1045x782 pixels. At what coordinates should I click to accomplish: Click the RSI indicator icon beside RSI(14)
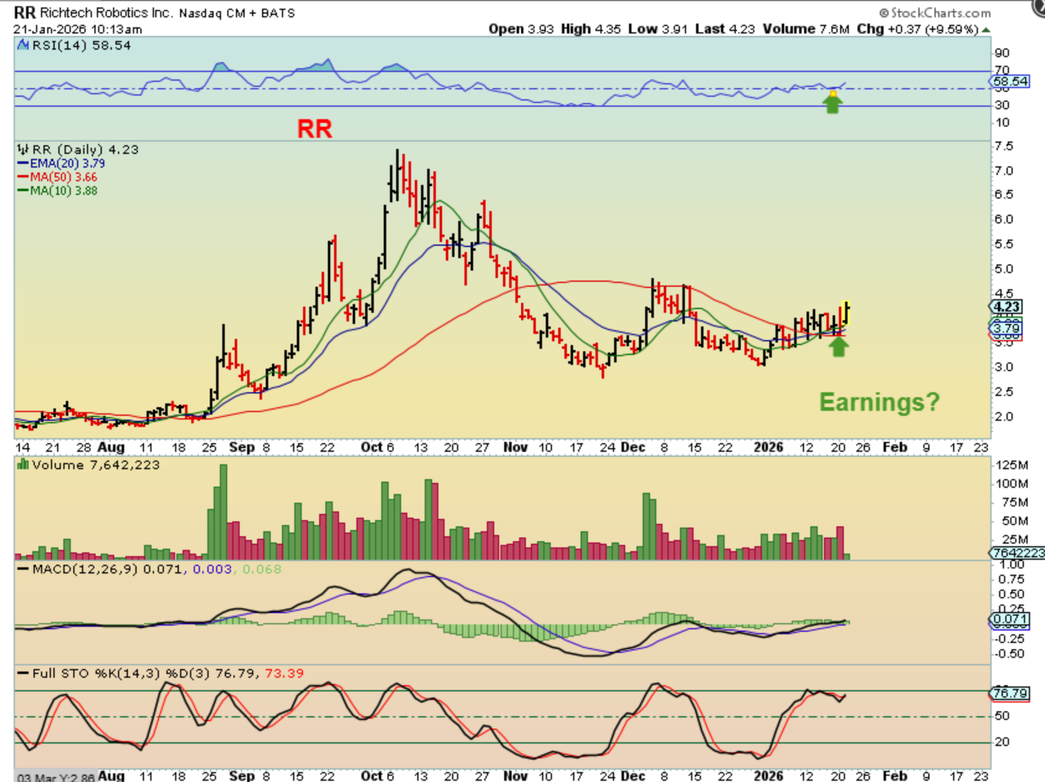(x=23, y=45)
